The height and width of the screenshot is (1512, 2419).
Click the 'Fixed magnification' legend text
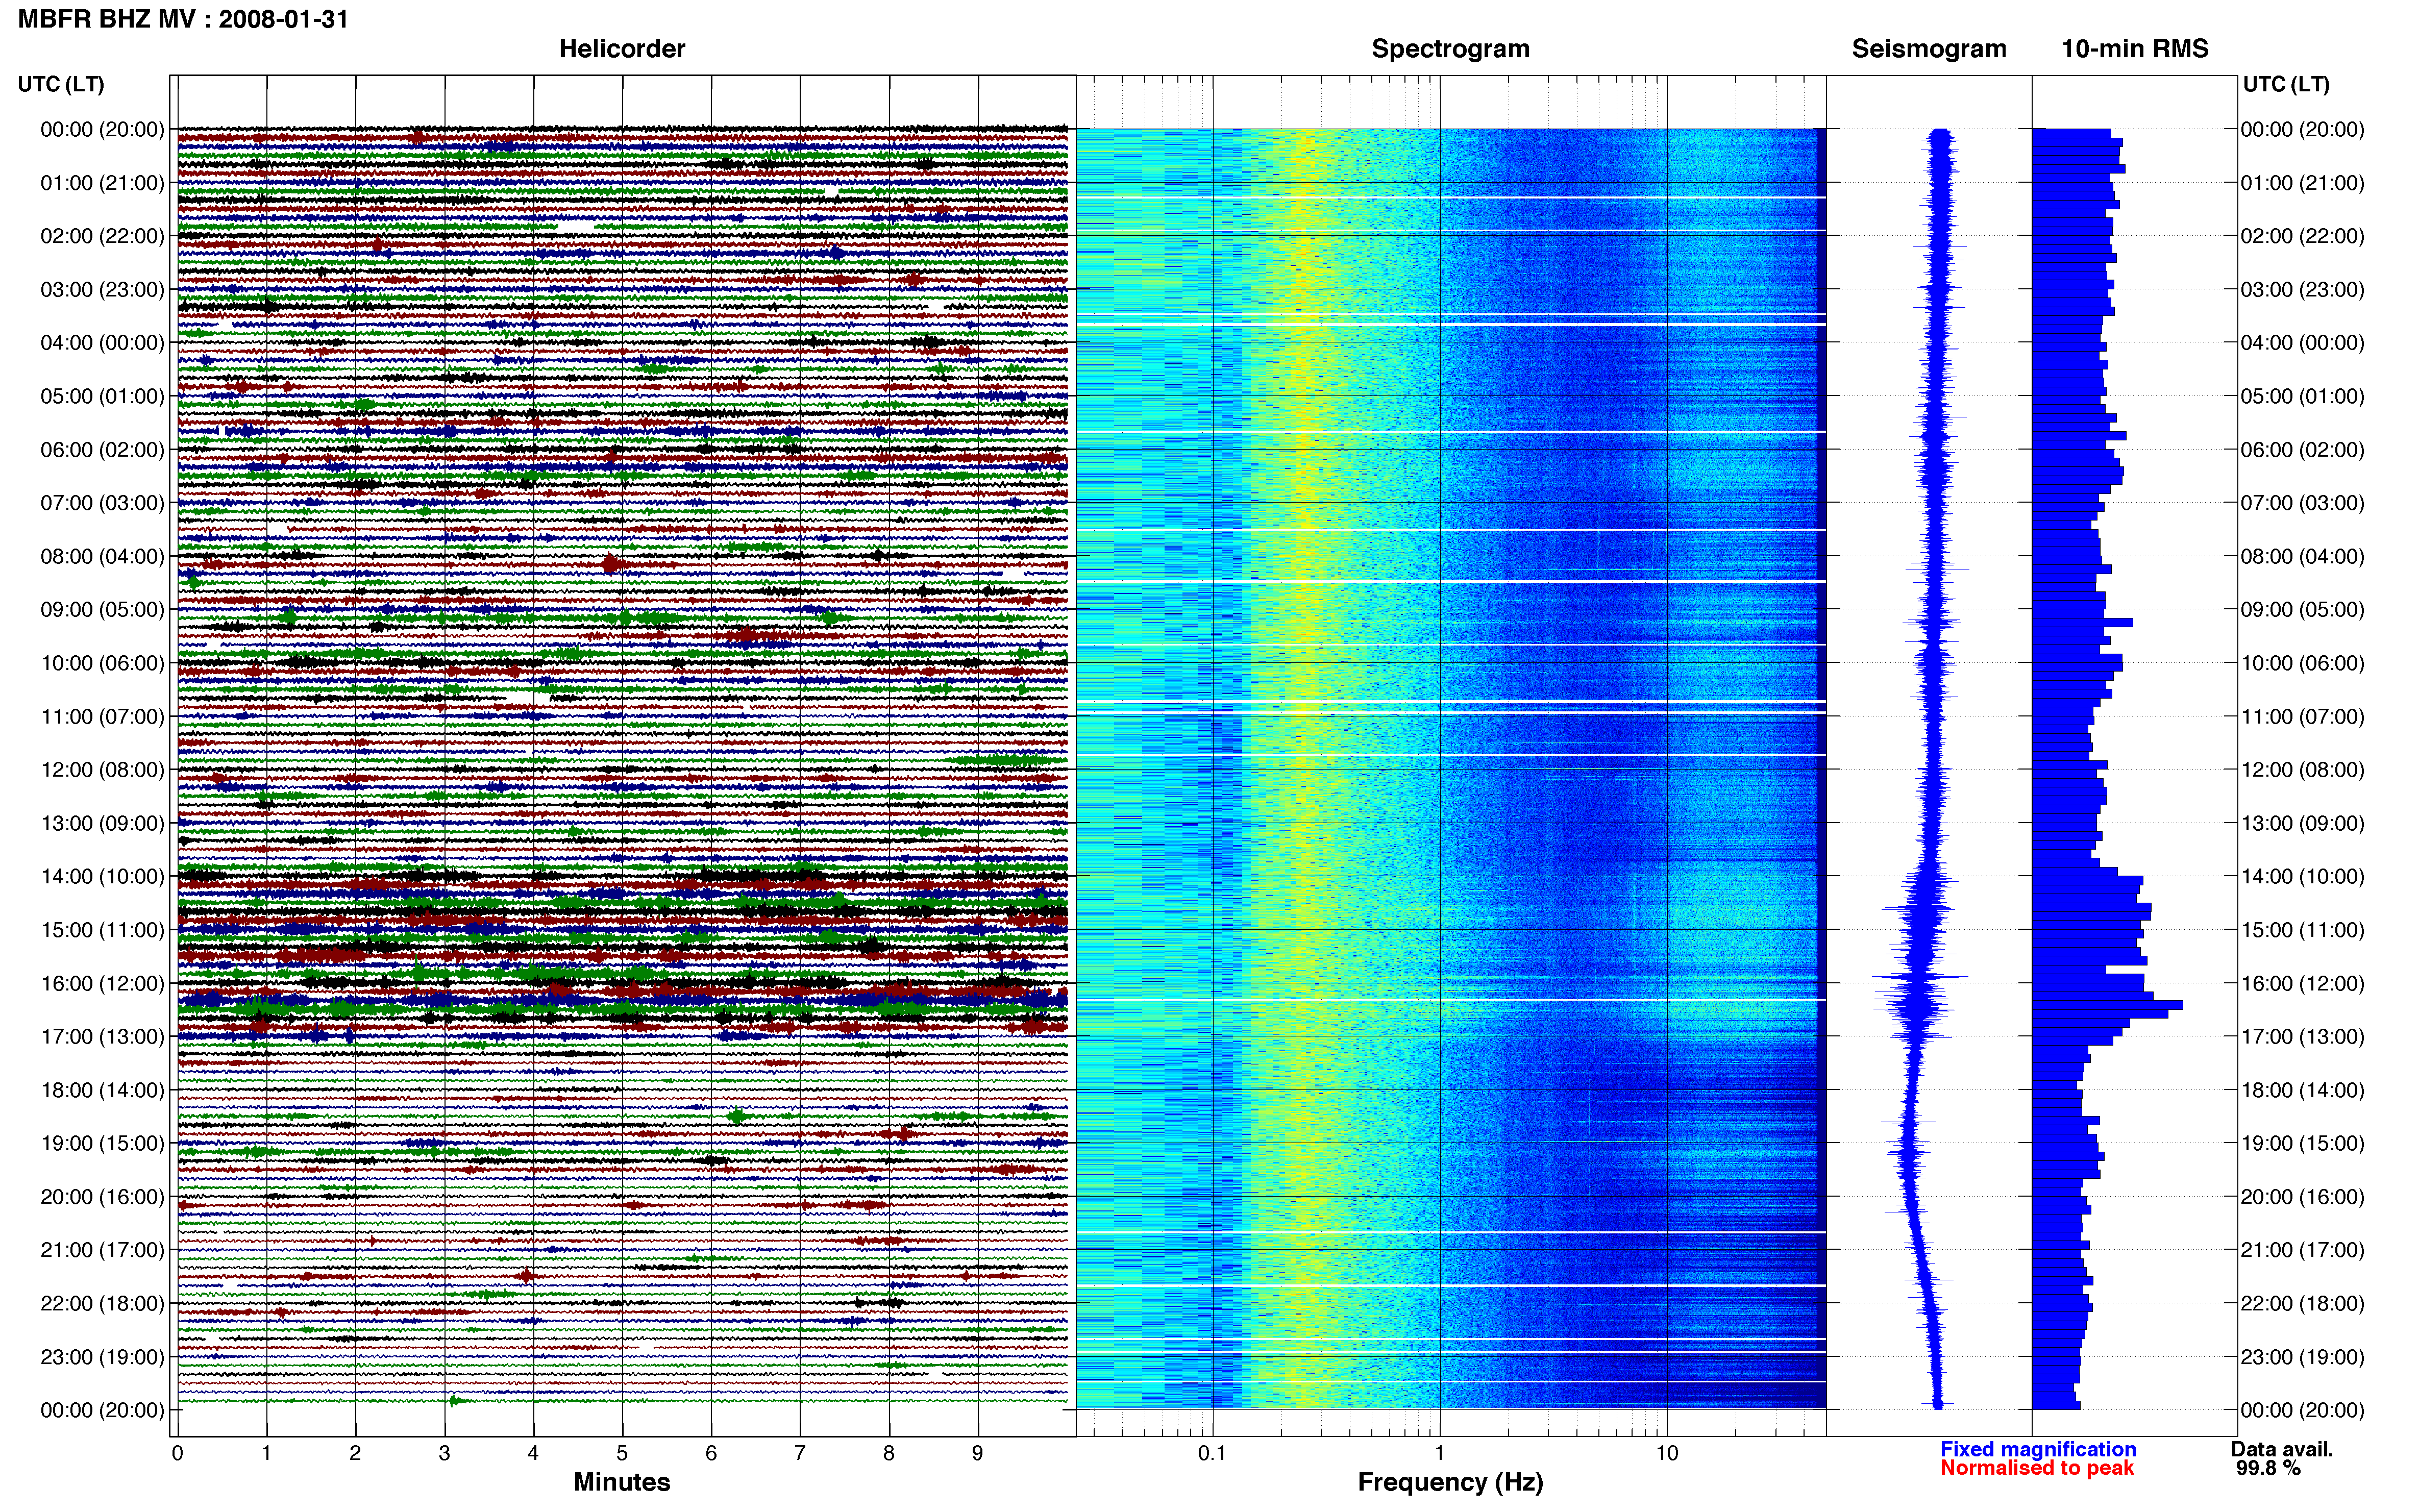2038,1449
